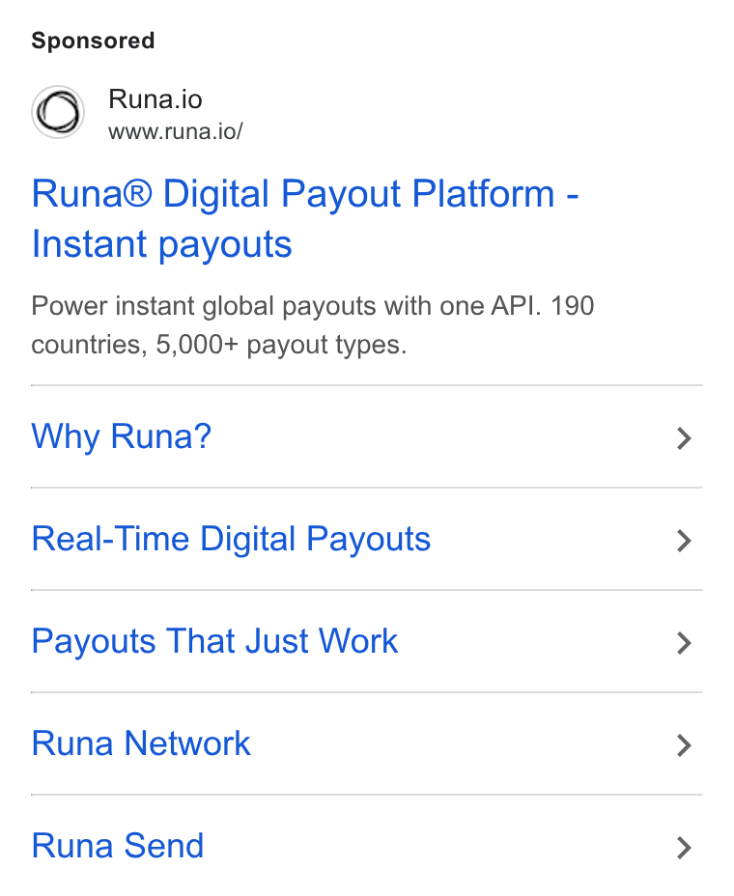
Task: Click the www.runa.io/ URL text
Action: (x=176, y=131)
